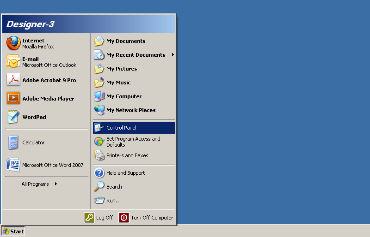Click the Microsoft Office Outlook envelope icon
This screenshot has height=237, width=370.
pyautogui.click(x=13, y=61)
